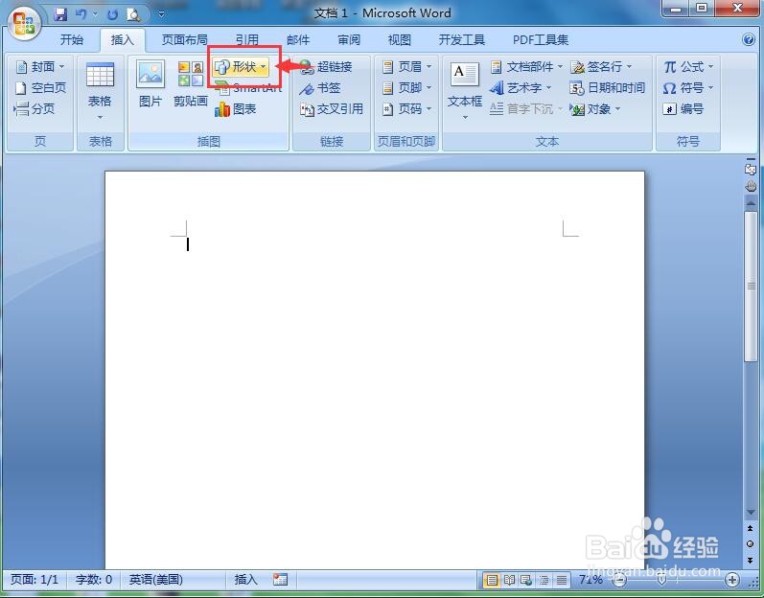764x598 pixels.
Task: Insert a 空白页 blank page
Action: (x=40, y=87)
